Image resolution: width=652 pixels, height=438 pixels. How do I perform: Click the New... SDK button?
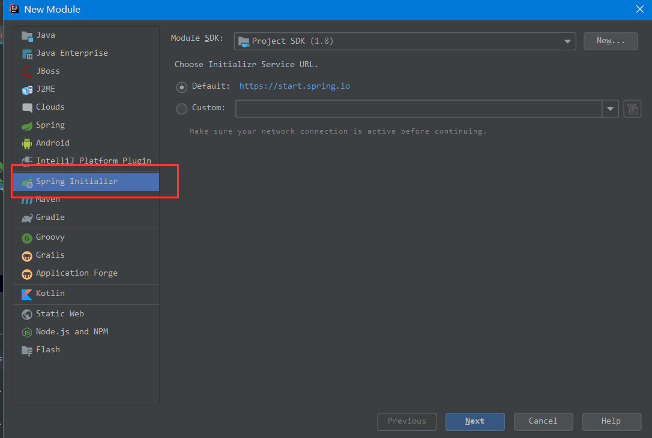point(611,41)
